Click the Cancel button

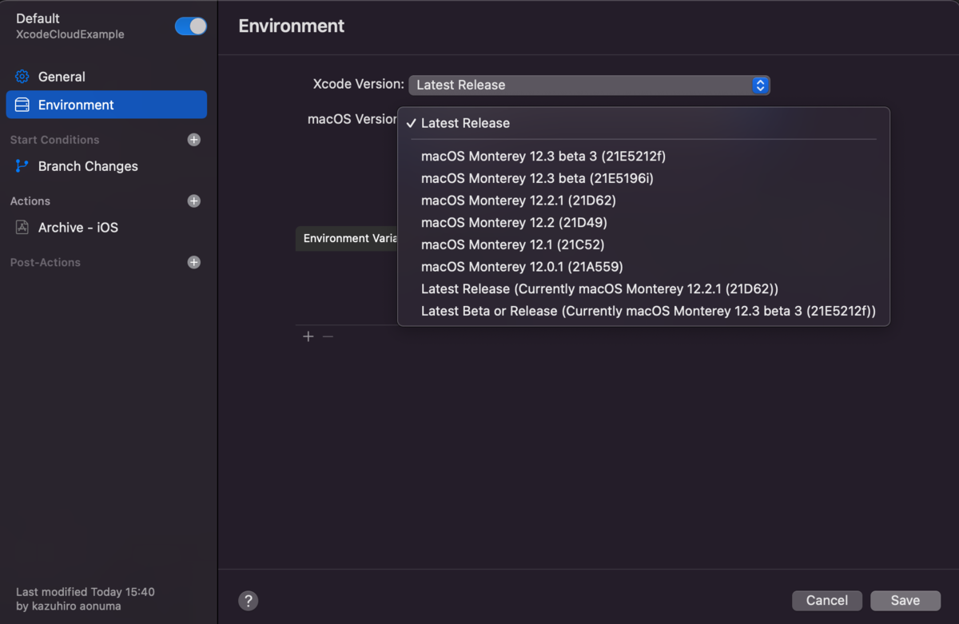826,600
